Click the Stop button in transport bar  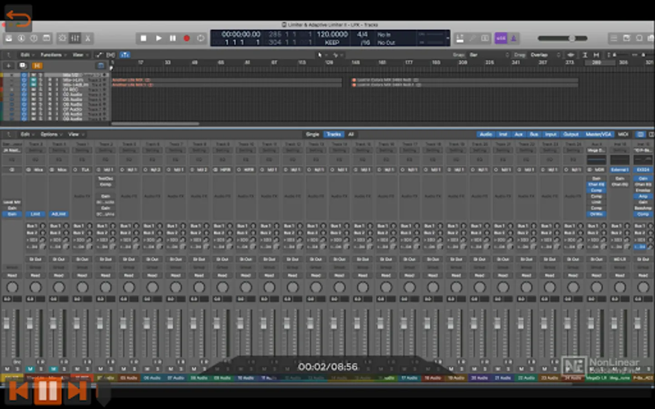[143, 39]
